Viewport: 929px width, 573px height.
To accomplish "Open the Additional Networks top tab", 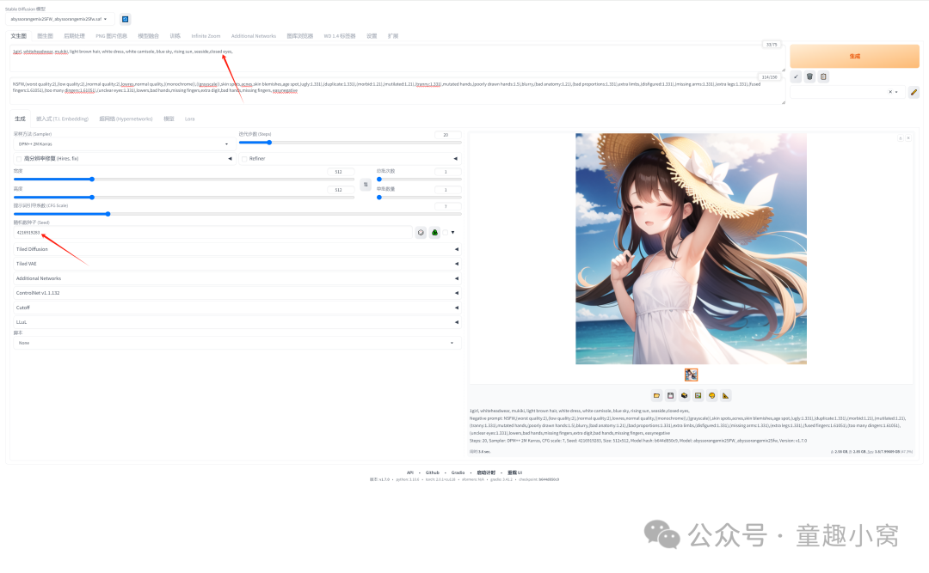I will pos(254,36).
